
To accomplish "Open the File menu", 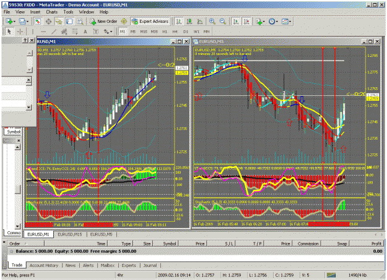I will (x=7, y=12).
